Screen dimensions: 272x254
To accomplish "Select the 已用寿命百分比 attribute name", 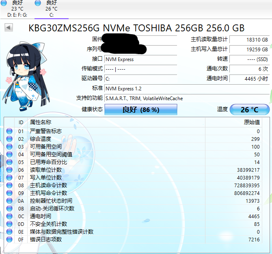I will [x=48, y=162].
